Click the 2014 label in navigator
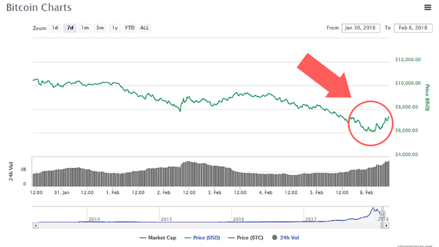This screenshot has width=439, height=247. [94, 219]
